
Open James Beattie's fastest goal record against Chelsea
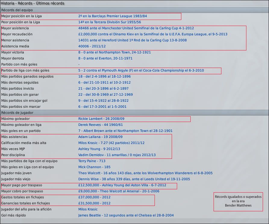[x=126, y=216]
